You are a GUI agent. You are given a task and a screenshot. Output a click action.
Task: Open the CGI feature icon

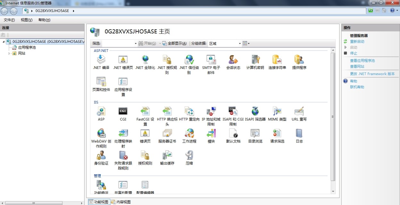point(123,114)
